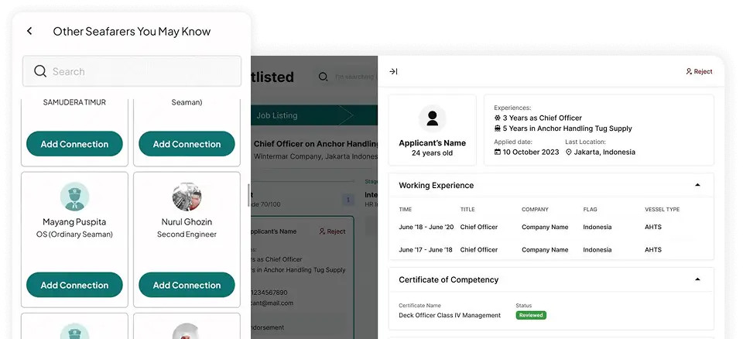Click the search icon in the shortlisted page header
The height and width of the screenshot is (339, 743).
pos(322,77)
